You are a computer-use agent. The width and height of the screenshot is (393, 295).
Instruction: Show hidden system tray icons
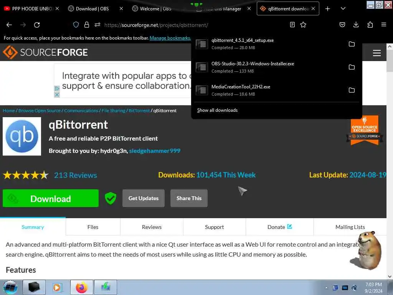click(326, 288)
